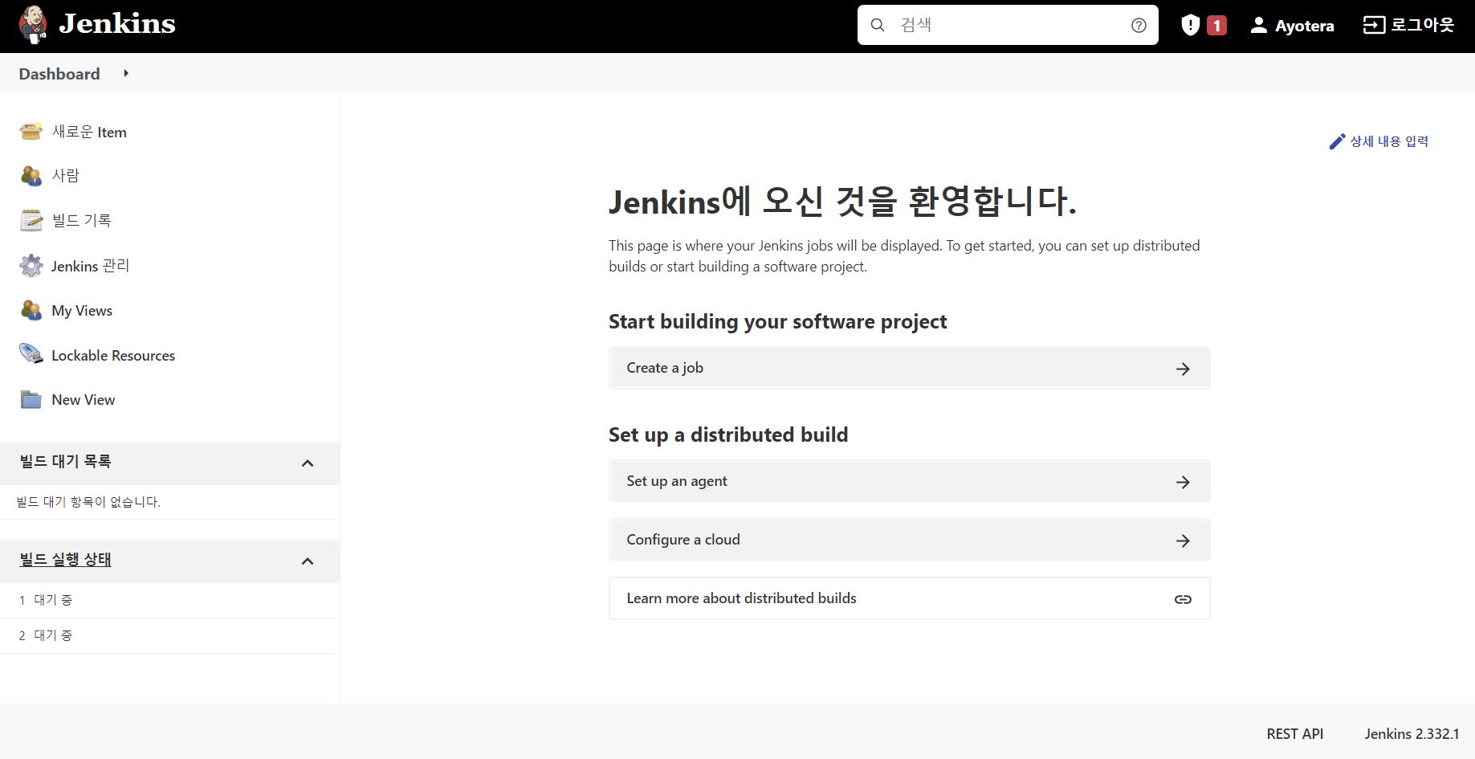This screenshot has height=759, width=1475.
Task: Click the New View folder icon
Action: (x=31, y=399)
